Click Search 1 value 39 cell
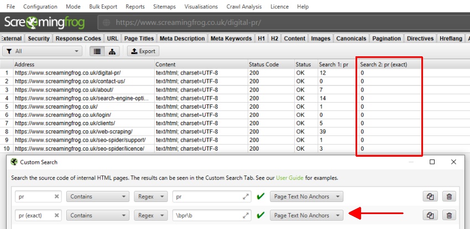The height and width of the screenshot is (229, 470). coord(337,131)
